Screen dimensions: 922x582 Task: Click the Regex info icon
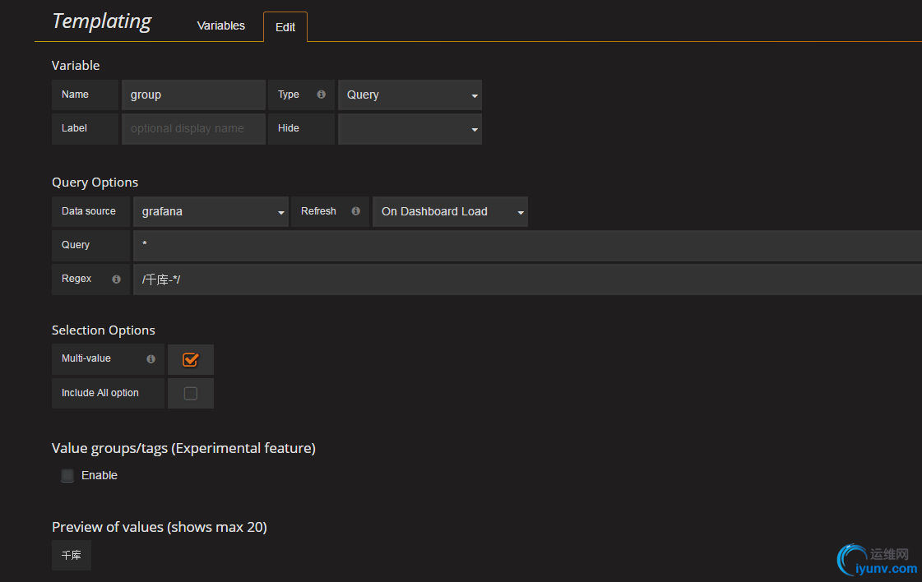pyautogui.click(x=117, y=279)
